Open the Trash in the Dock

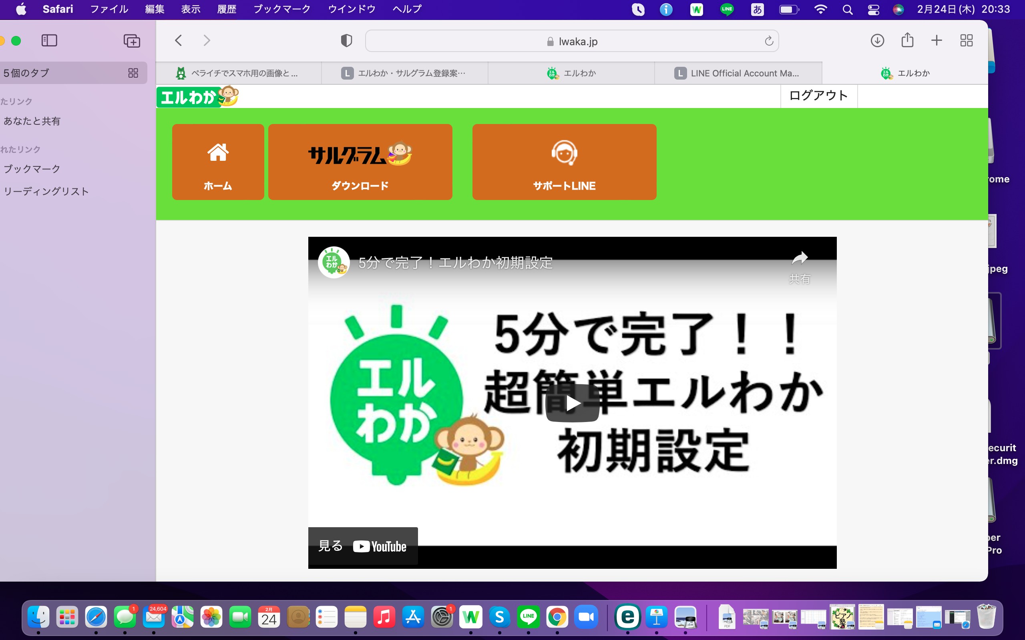point(987,617)
